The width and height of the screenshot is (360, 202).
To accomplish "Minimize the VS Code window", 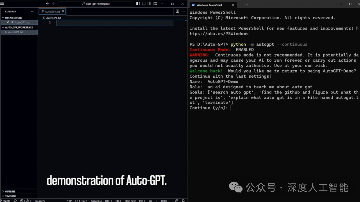I will tap(162, 4).
